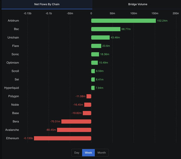Screen dimensions: 181x159
Task: Click the 15.49m value label
Action: pyautogui.click(x=104, y=63)
